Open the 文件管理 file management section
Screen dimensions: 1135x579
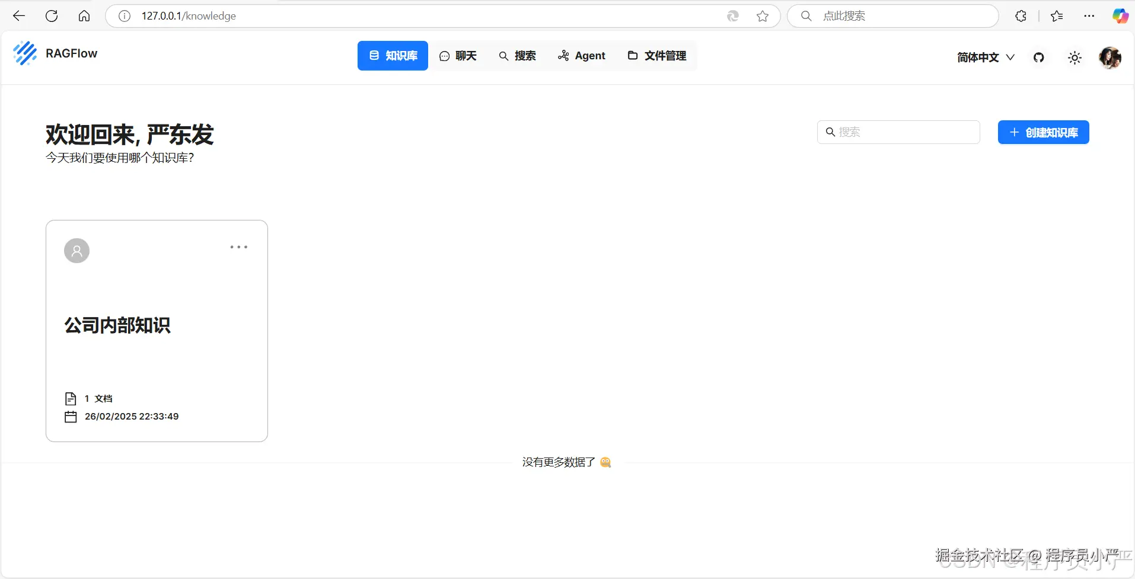tap(657, 55)
